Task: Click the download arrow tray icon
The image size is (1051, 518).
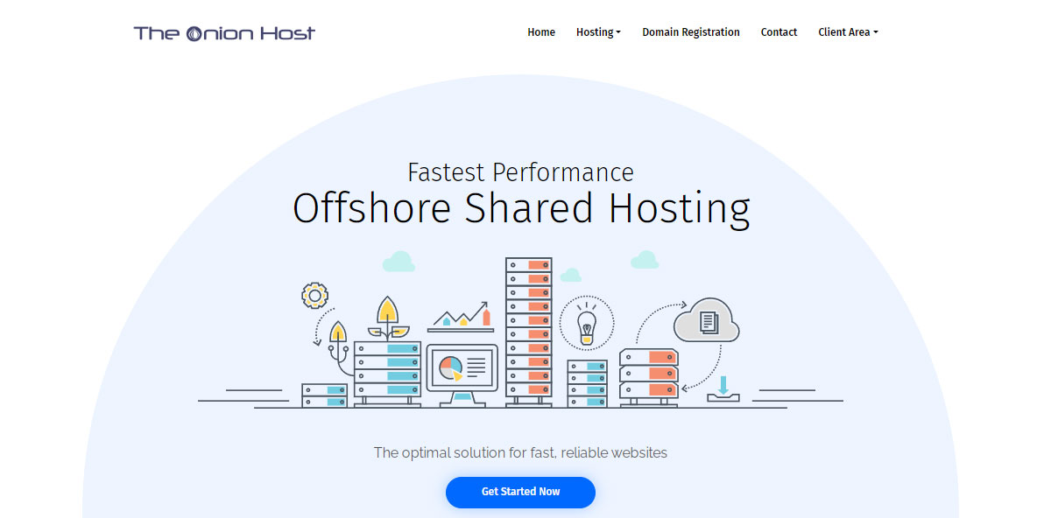Action: [x=723, y=389]
